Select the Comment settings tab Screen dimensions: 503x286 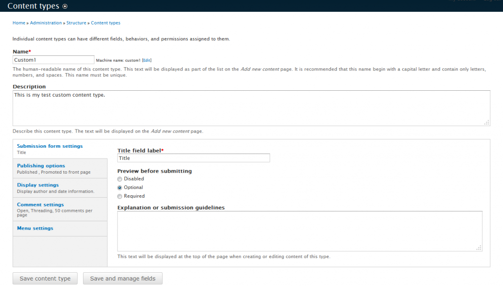40,205
